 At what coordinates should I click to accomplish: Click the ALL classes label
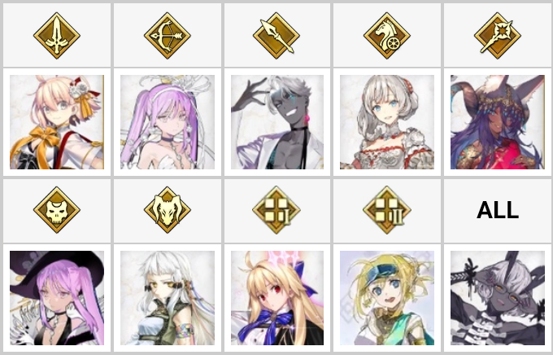[x=497, y=210]
